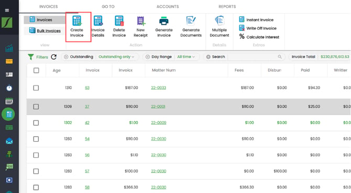Click the refresh icon beside Filters

[x=54, y=57]
